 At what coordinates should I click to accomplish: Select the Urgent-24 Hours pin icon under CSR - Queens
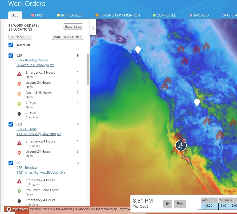tap(19, 153)
